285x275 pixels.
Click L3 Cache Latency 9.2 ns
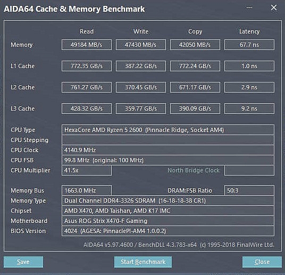pos(249,109)
